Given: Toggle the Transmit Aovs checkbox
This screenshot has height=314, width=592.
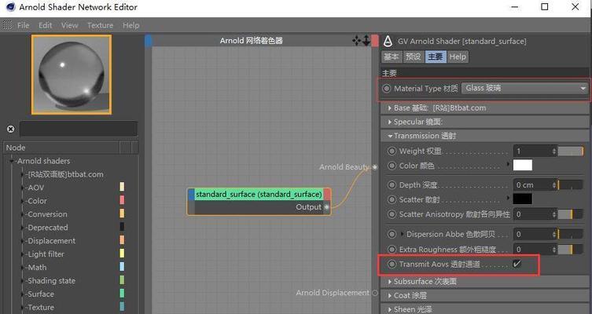Looking at the screenshot, I should pos(517,264).
